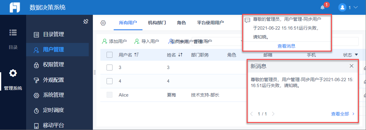This screenshot has width=366, height=130.
Task: Unpin the sidebar with the pin icon
Action: [86, 21]
